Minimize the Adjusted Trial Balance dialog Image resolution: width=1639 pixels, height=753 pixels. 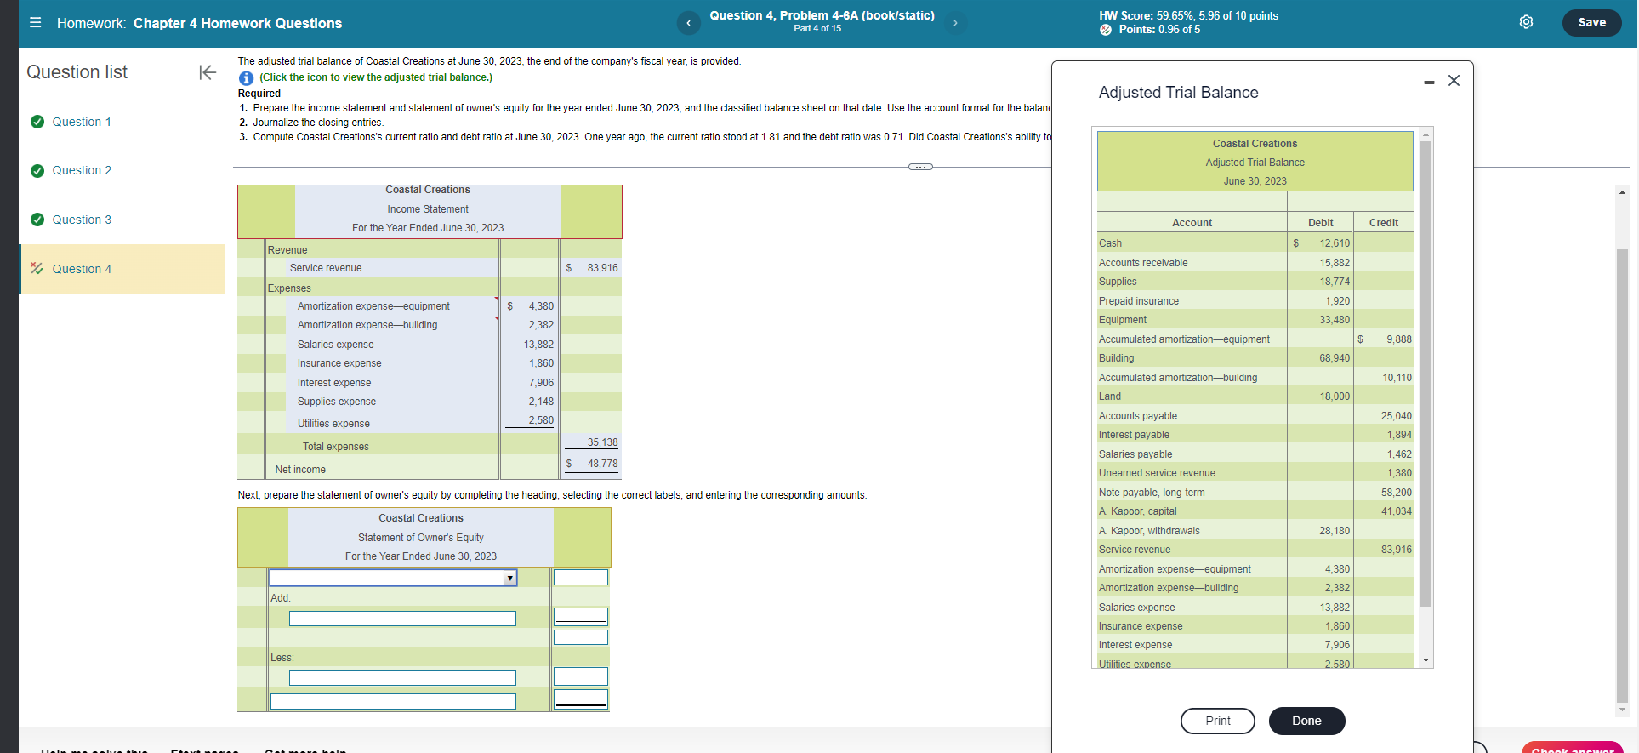(1429, 82)
